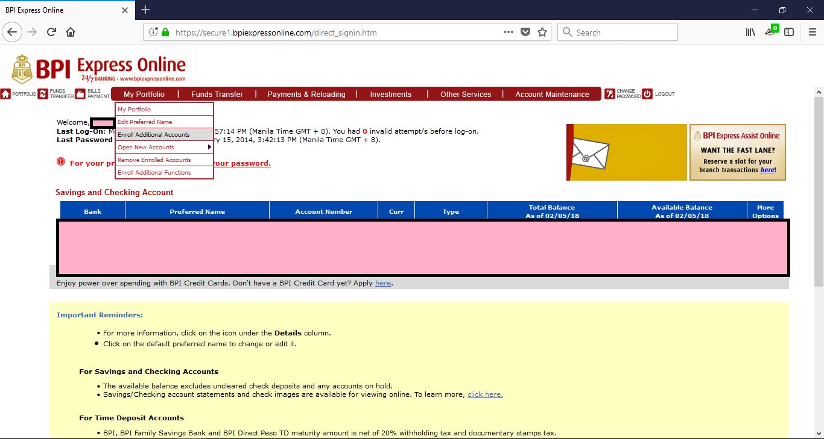
Task: Toggle the browser sidebar panel
Action: tap(789, 31)
